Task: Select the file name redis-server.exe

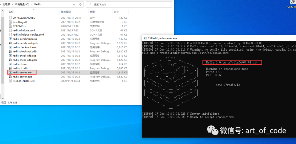Action: 22,73
